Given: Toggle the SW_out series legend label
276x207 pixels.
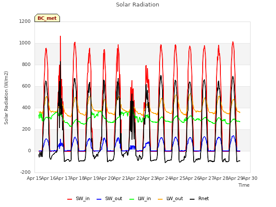Looking at the screenshot, I should (x=113, y=198).
